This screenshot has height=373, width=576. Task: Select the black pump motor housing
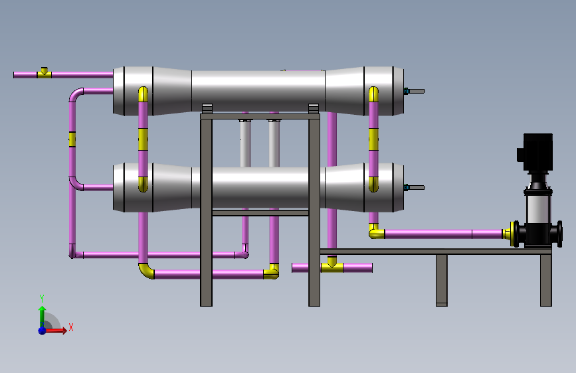click(x=535, y=151)
